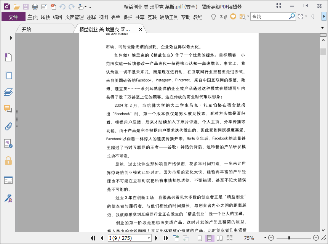Click the light bulb Tell Me icon

(x=213, y=17)
